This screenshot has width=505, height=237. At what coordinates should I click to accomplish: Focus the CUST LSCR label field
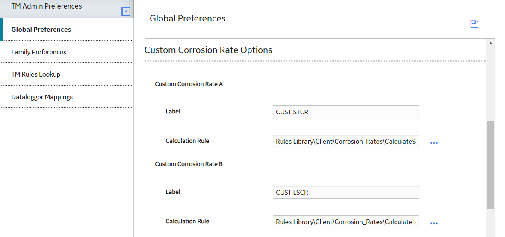[346, 192]
